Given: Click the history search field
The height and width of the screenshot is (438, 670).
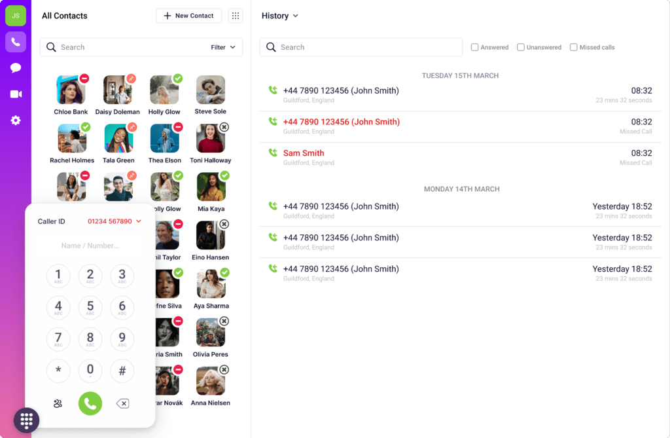Looking at the screenshot, I should [x=361, y=47].
